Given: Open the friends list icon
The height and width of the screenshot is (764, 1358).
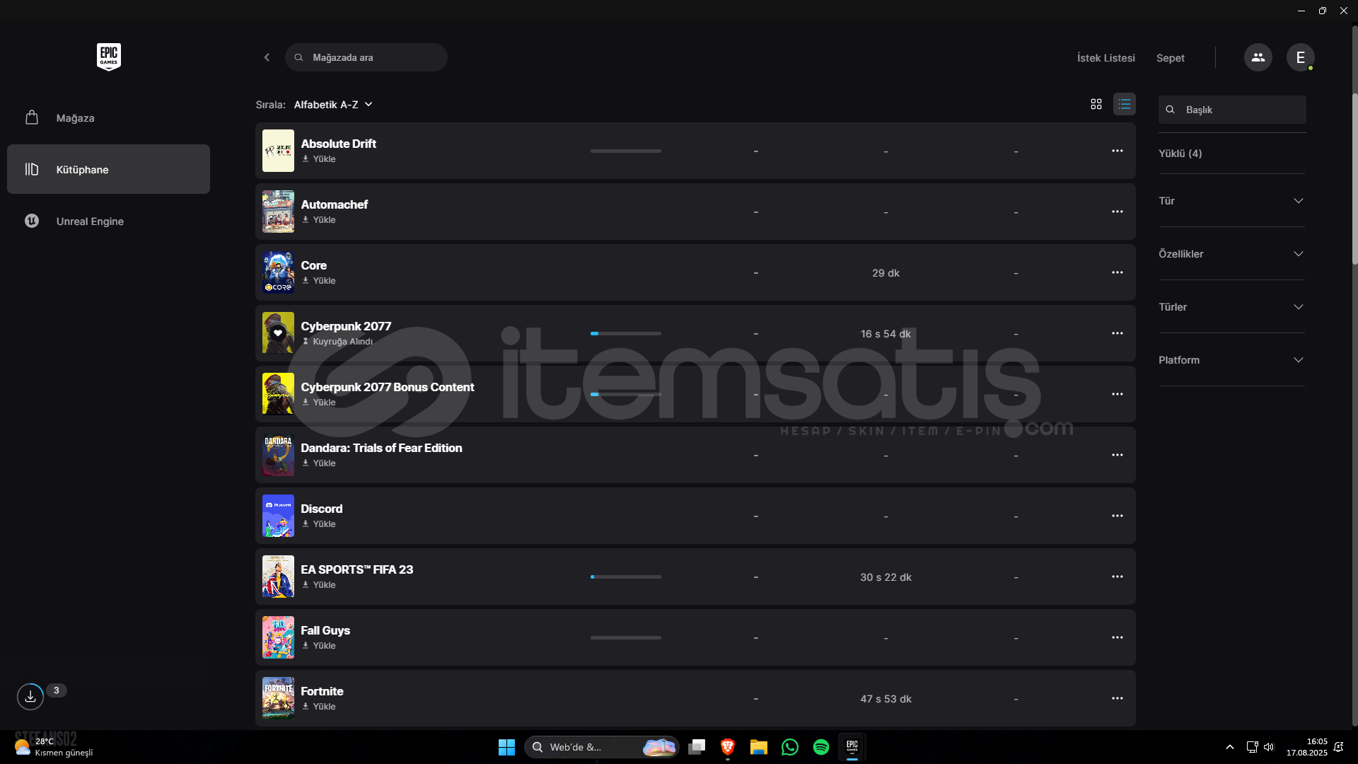Looking at the screenshot, I should click(x=1258, y=57).
